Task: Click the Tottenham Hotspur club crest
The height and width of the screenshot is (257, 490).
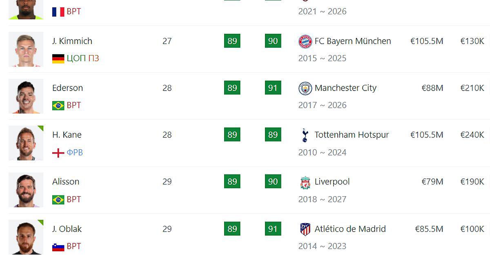Action: click(305, 135)
